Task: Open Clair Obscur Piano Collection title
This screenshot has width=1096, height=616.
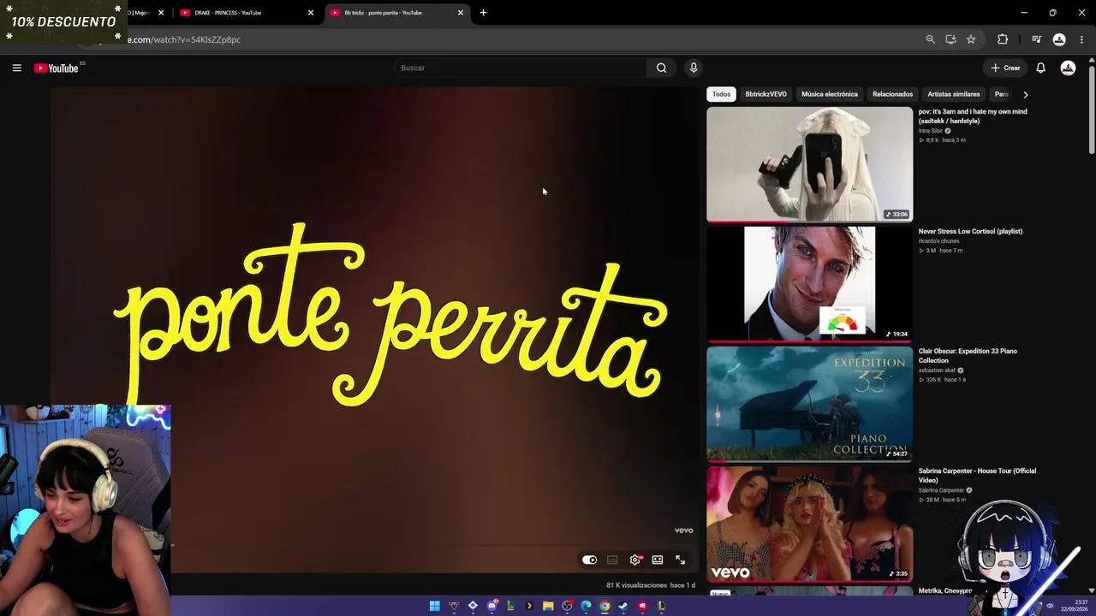Action: click(968, 356)
